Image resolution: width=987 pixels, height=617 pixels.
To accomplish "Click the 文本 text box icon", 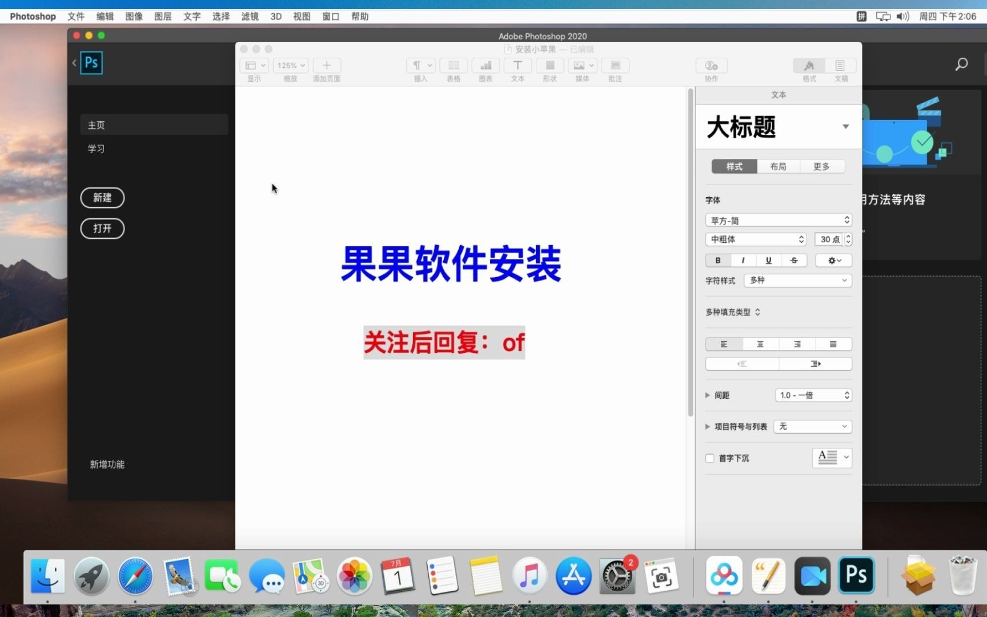I will click(517, 66).
